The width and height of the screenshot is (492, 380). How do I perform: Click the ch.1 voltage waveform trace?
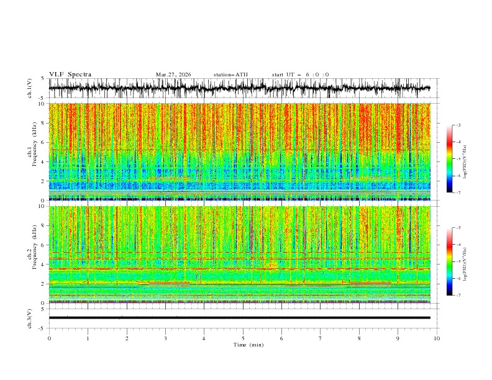pos(239,88)
